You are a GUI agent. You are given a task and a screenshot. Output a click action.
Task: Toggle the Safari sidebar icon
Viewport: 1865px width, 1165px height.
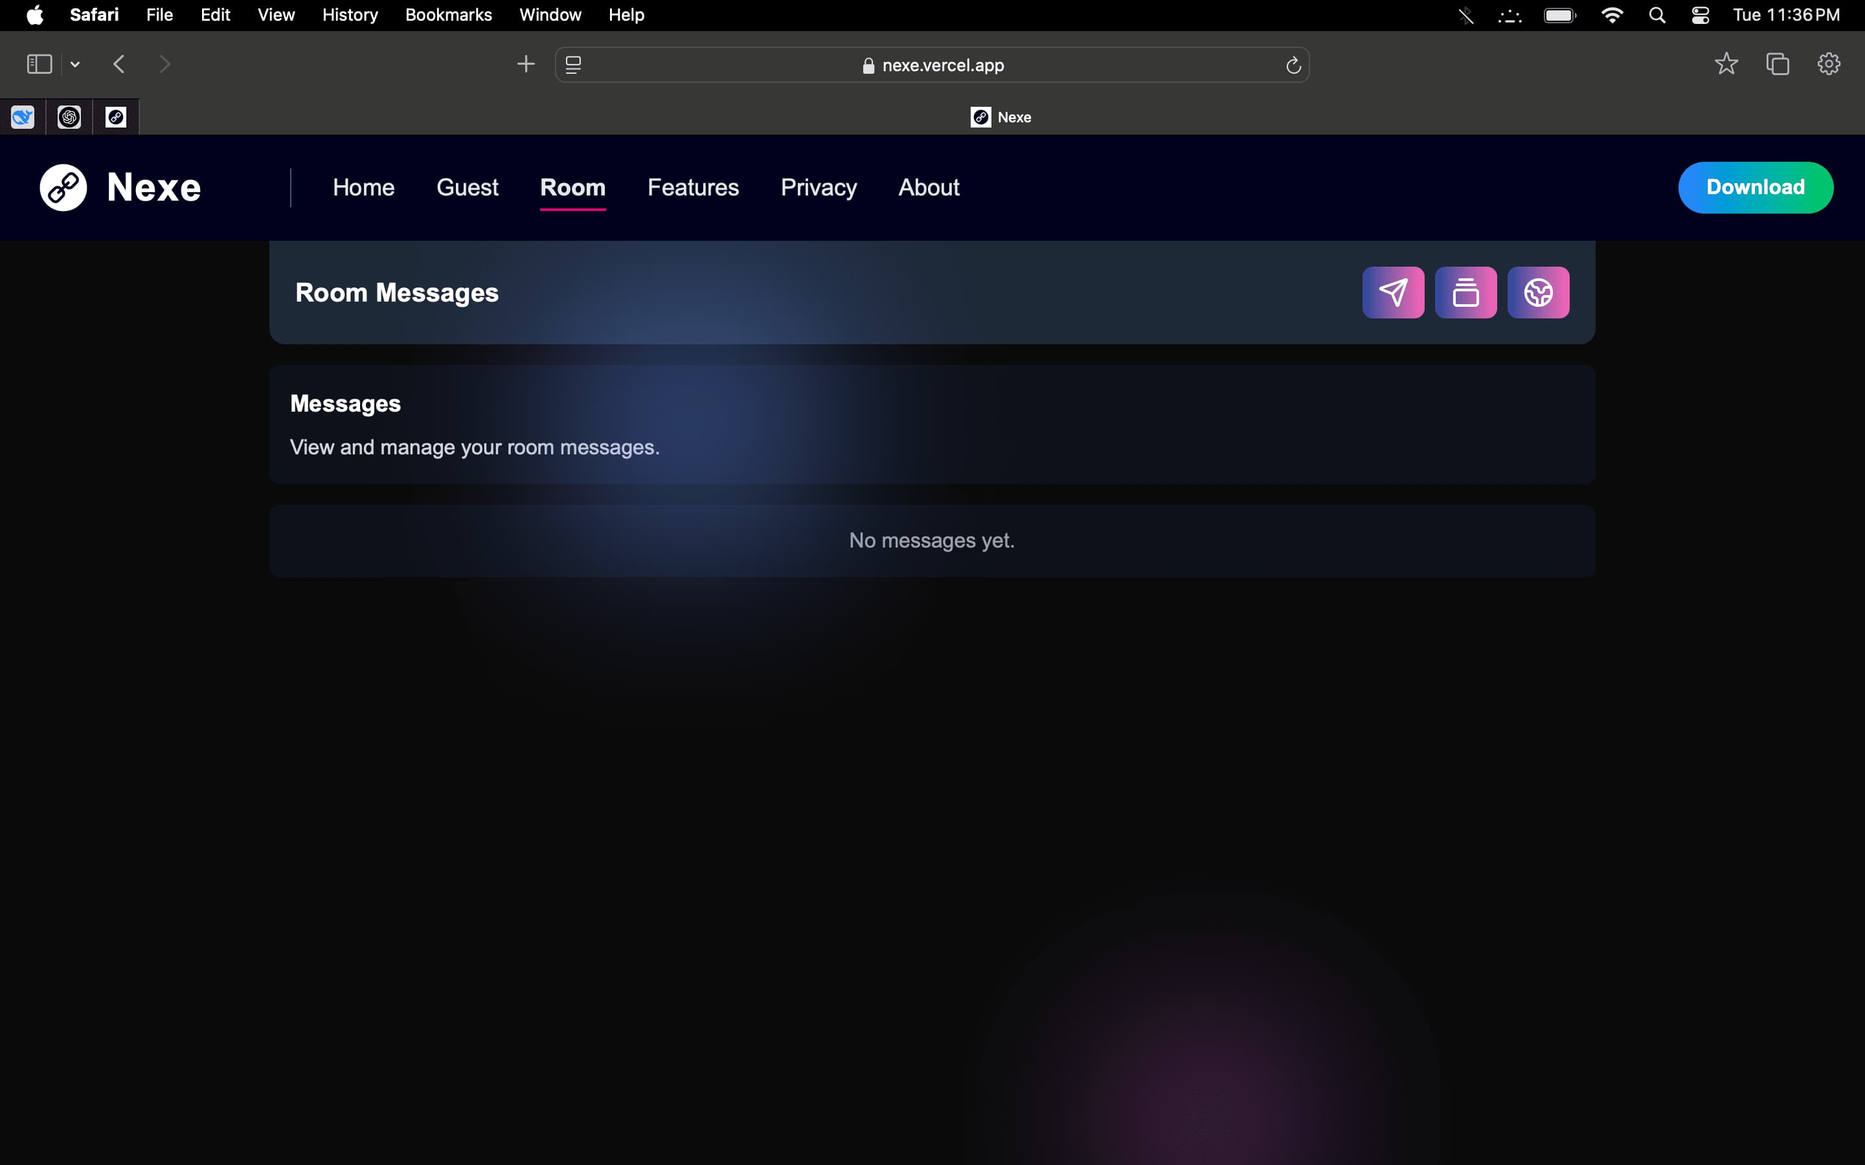[40, 64]
